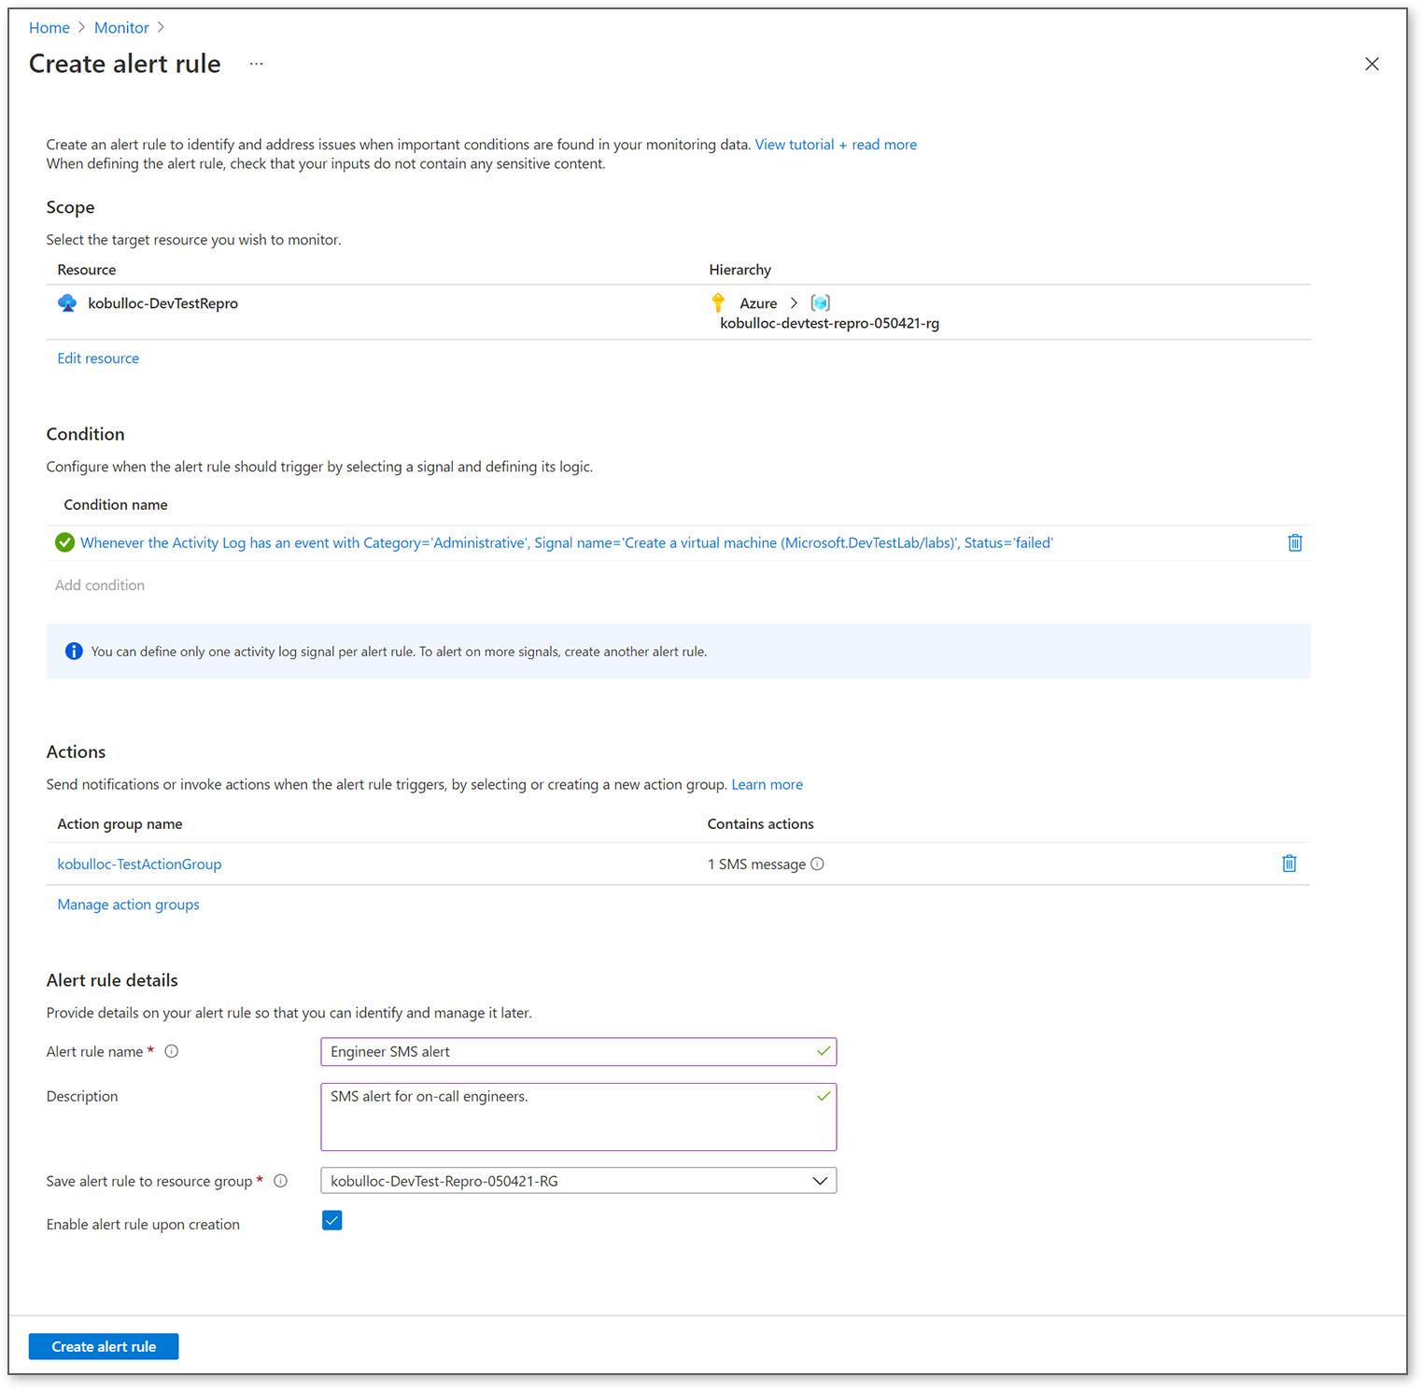This screenshot has width=1423, height=1390.
Task: Click inside the Description text area
Action: tap(578, 1116)
